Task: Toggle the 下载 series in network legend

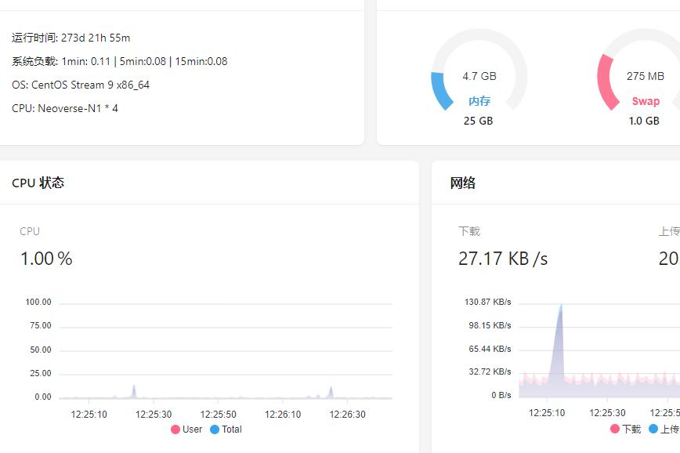Action: [625, 429]
